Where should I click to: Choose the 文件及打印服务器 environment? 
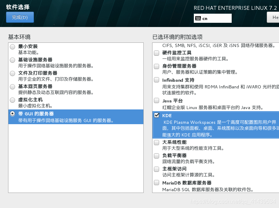pos(13,74)
